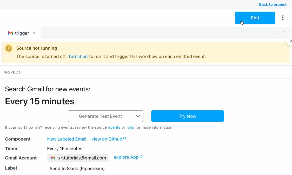Click the Every 15 minutes heading

click(40, 101)
